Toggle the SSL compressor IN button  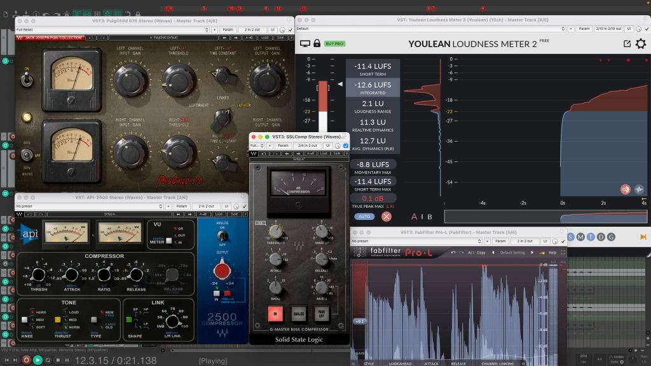pos(275,314)
